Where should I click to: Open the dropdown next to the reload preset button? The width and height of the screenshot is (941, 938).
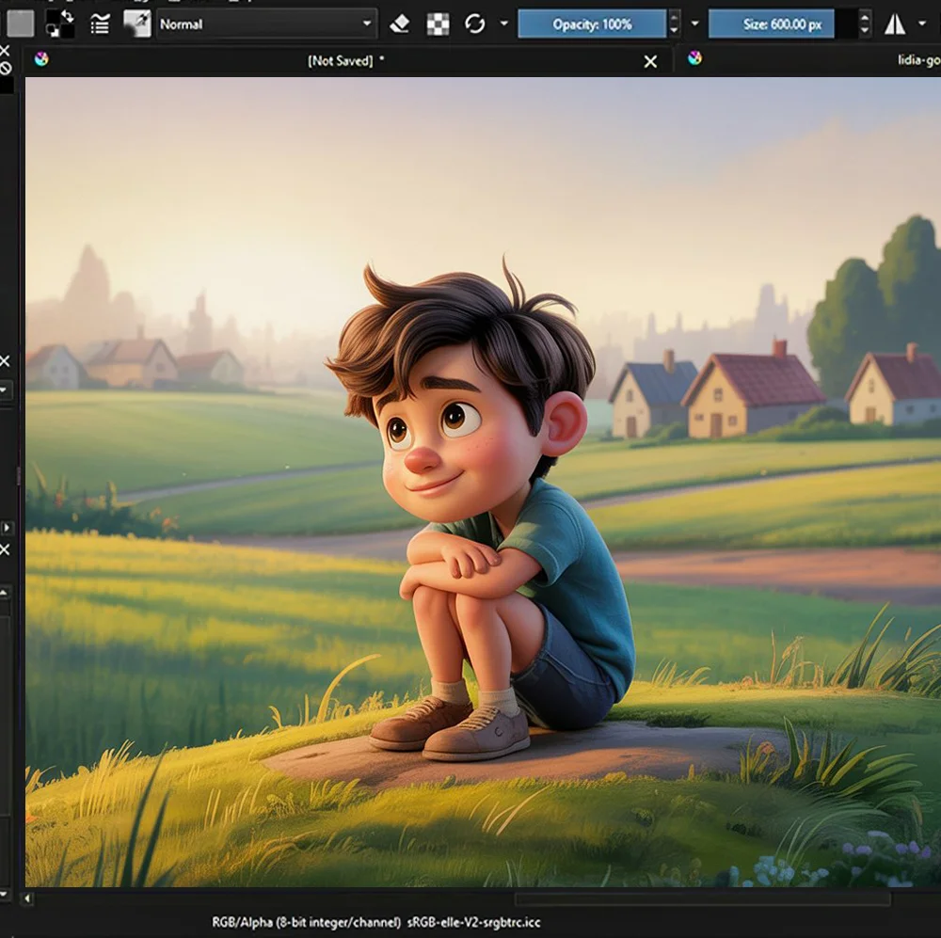pos(503,24)
